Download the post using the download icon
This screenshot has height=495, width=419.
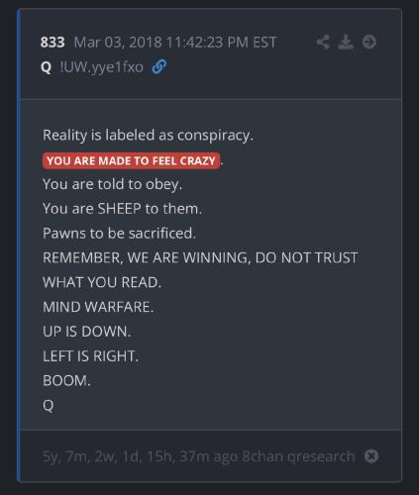pos(346,42)
